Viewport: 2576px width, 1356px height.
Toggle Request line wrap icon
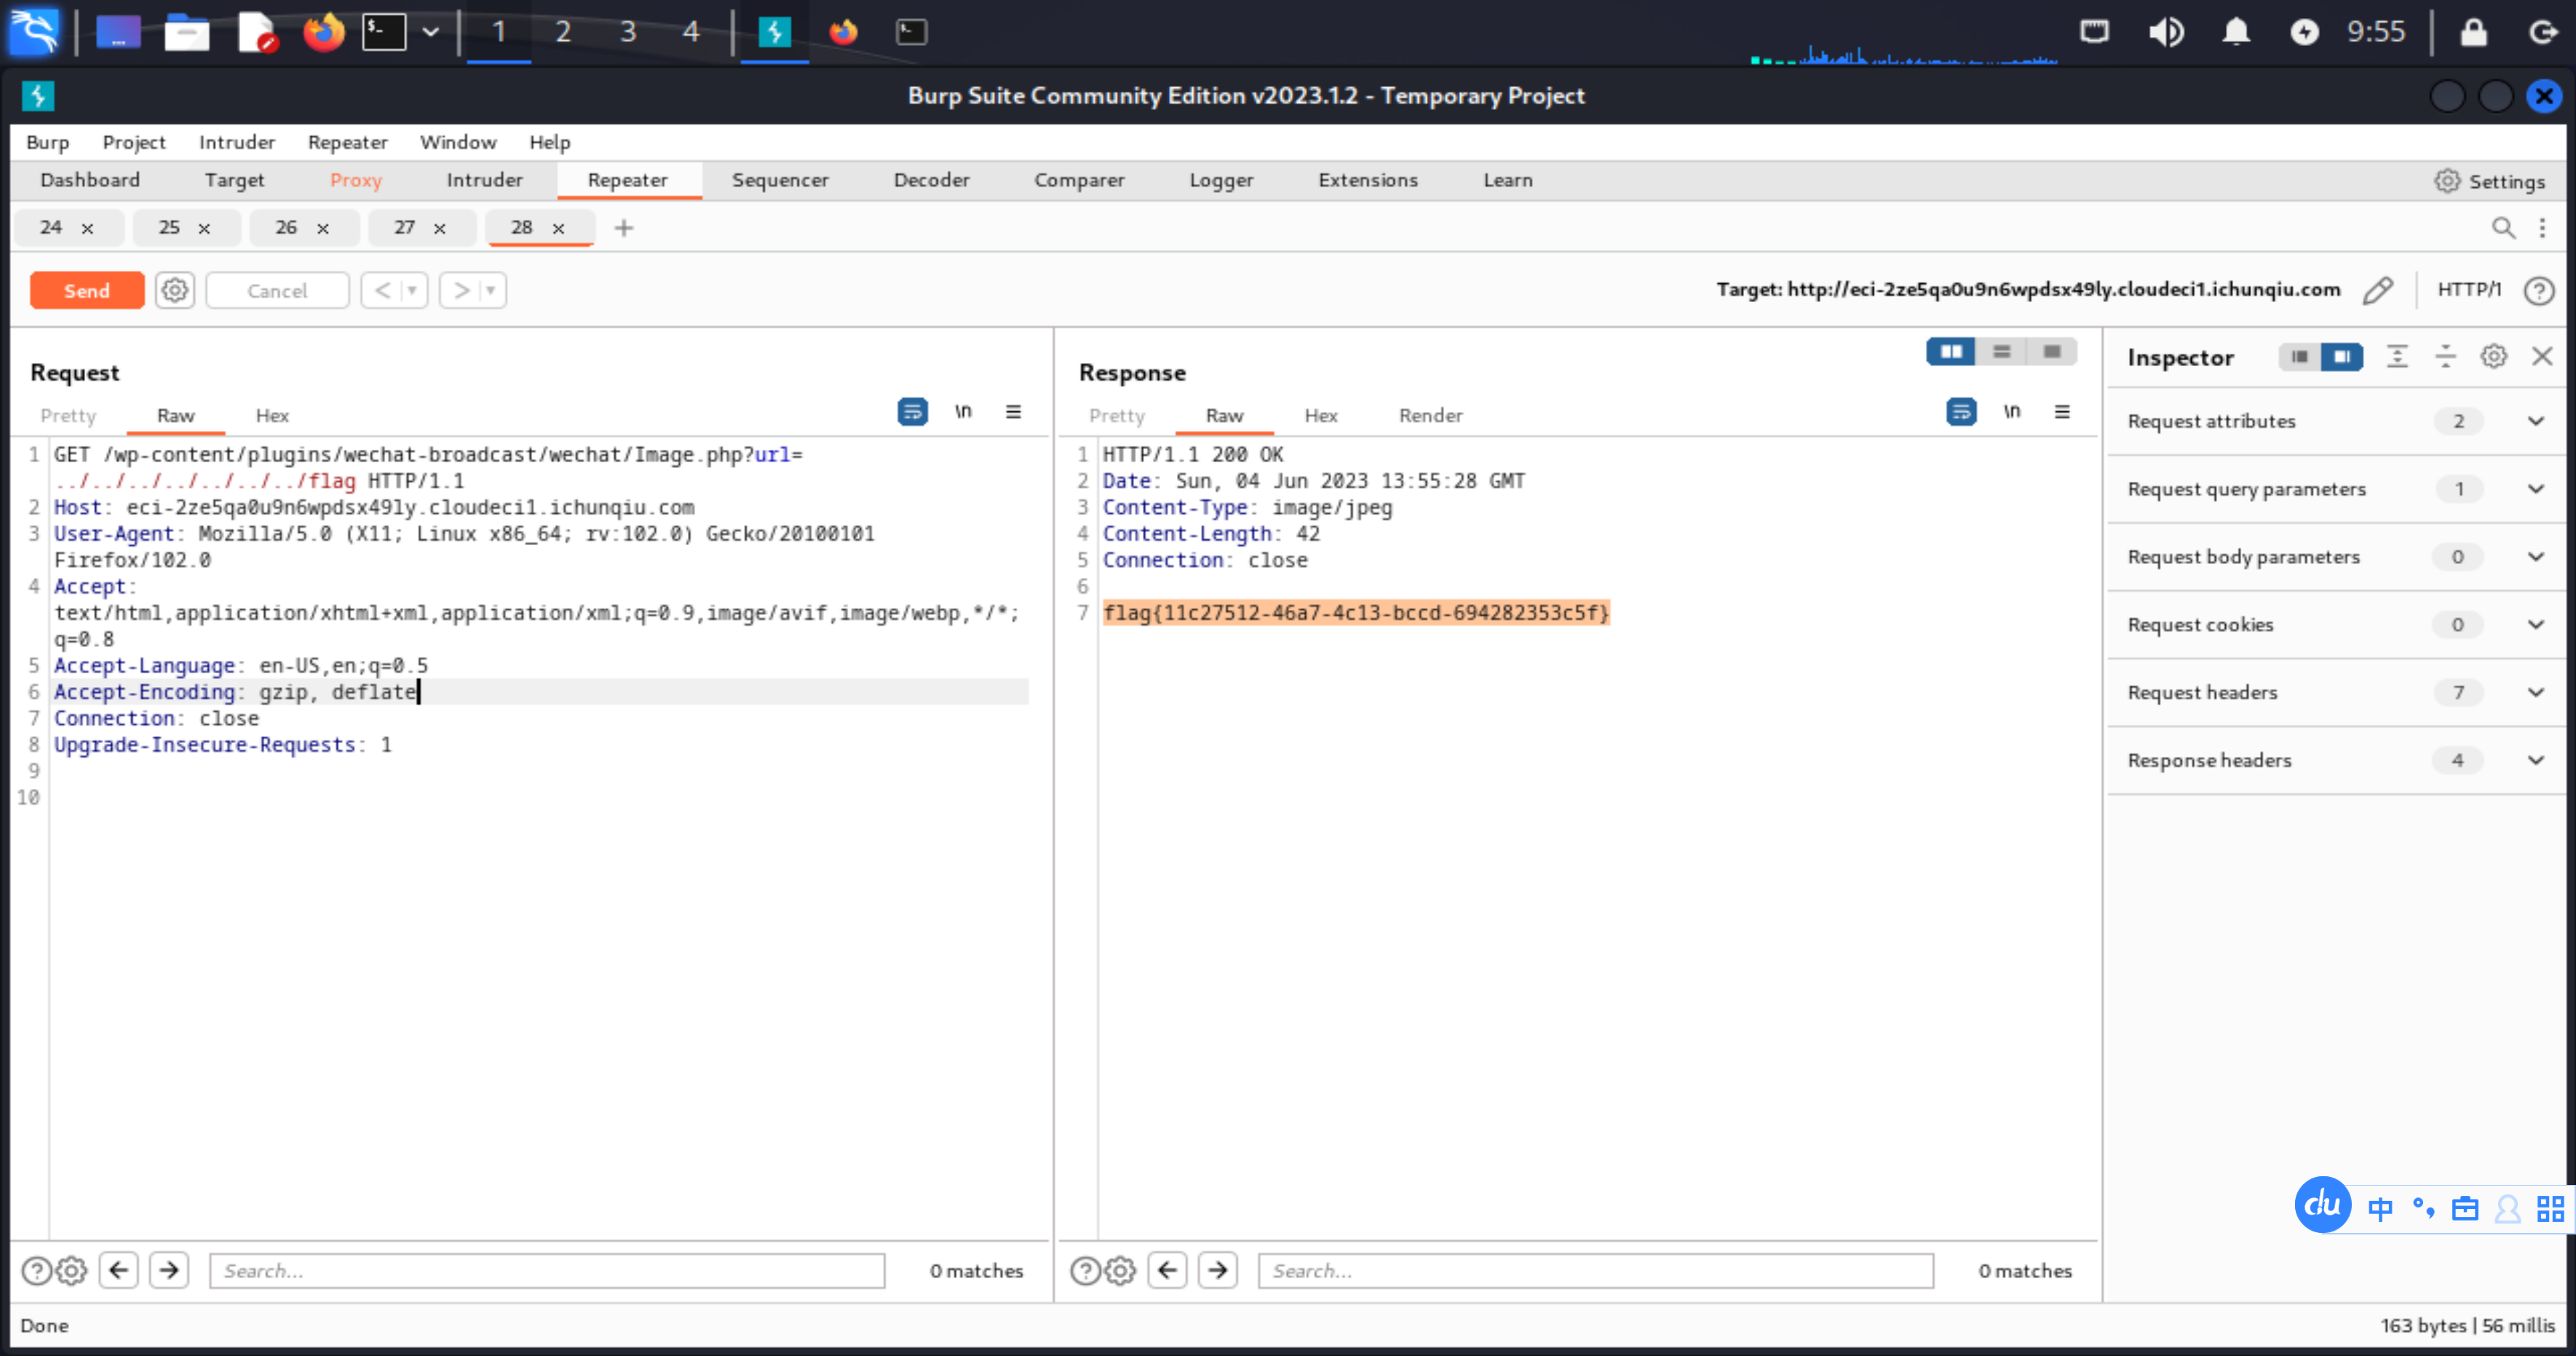(x=912, y=411)
